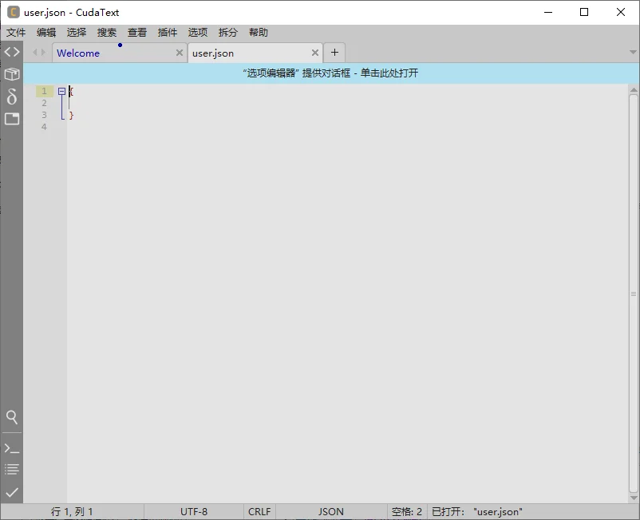This screenshot has height=520, width=640.
Task: Click line number 4 in the gutter
Action: 44,127
